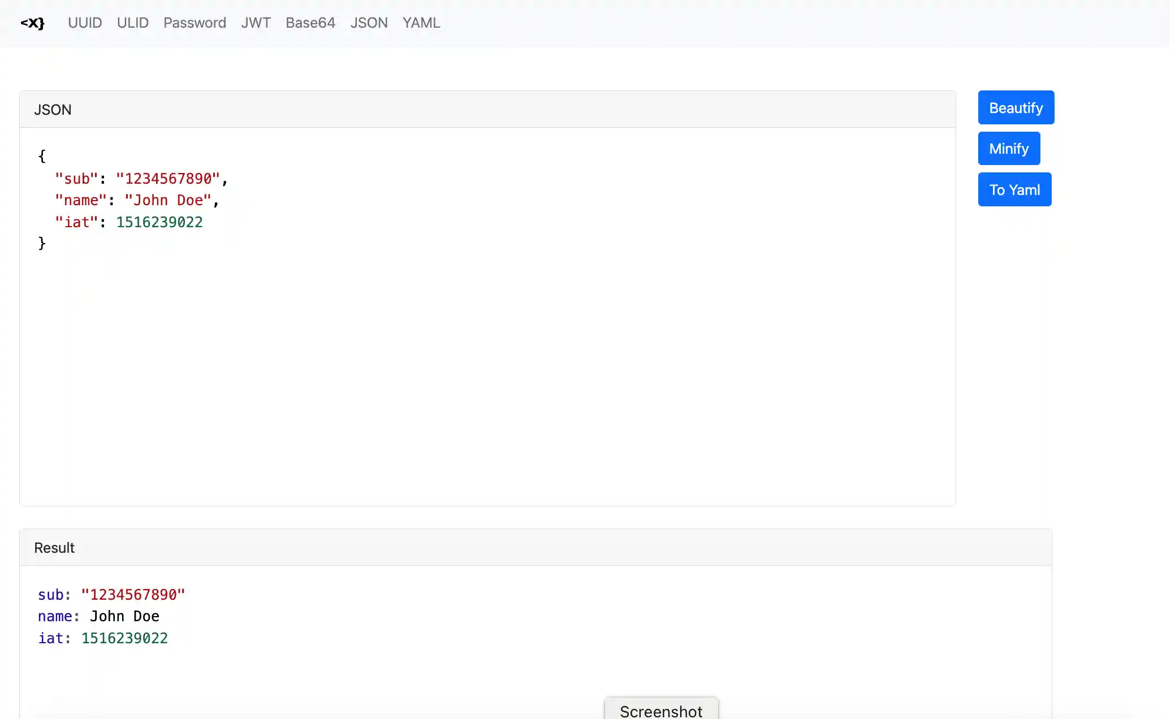Switch to the Base64 page
Viewport: 1175px width, 719px height.
(x=310, y=23)
